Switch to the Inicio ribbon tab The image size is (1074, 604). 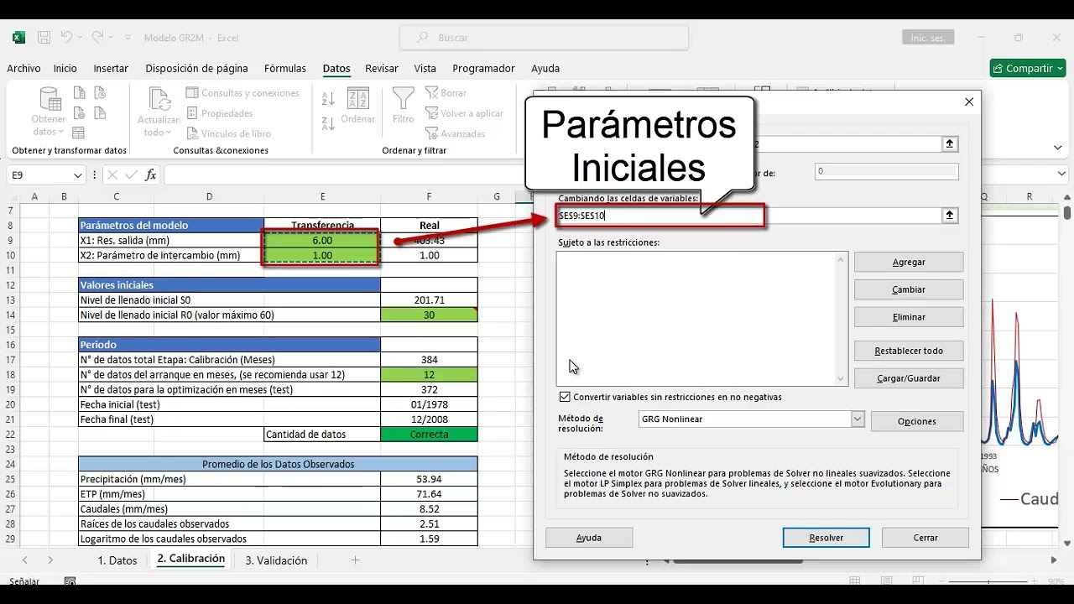tap(65, 69)
